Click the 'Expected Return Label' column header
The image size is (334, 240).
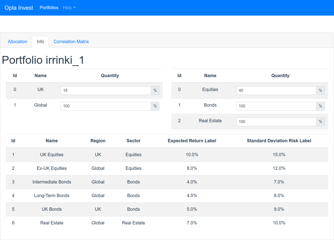click(192, 141)
